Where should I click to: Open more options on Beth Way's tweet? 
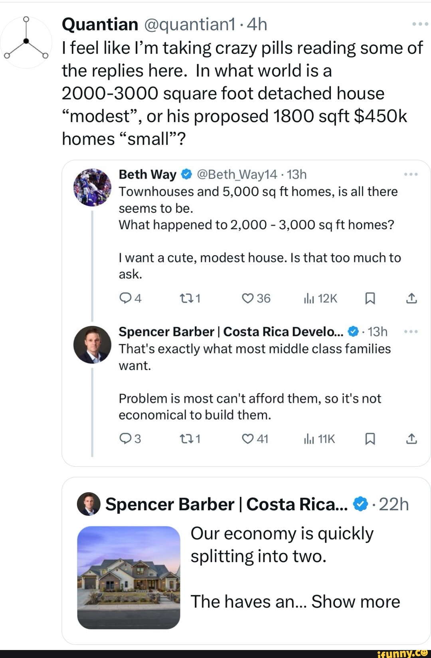(411, 174)
